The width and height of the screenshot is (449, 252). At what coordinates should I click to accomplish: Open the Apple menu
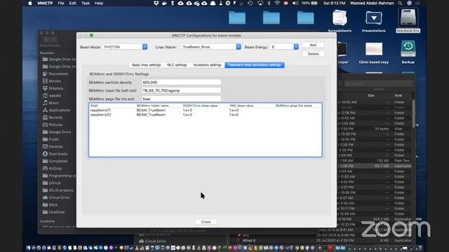(x=29, y=3)
